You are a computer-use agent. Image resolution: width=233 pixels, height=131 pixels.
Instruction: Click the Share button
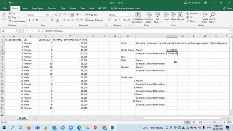pyautogui.click(x=227, y=8)
